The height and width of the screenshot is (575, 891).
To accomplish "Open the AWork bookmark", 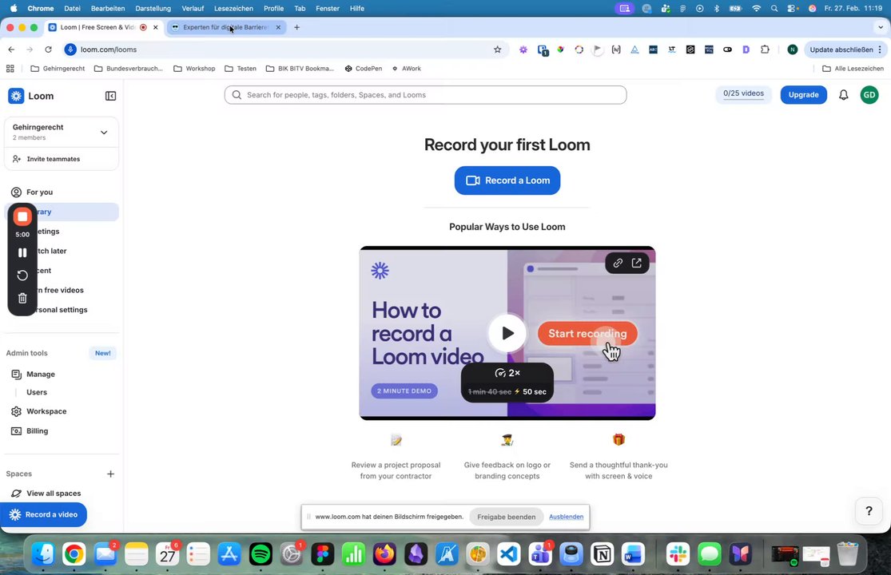I will (407, 69).
